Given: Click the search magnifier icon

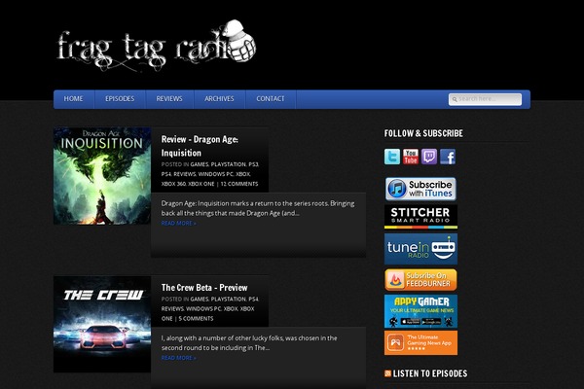Looking at the screenshot, I should coord(455,99).
